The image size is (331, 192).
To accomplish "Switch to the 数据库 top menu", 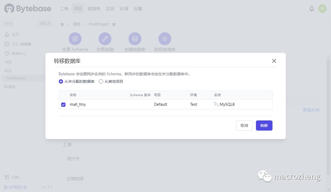I will pos(94,9).
